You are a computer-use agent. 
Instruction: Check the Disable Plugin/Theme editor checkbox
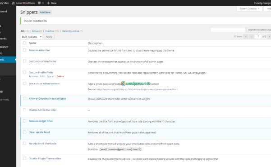pos(24,158)
